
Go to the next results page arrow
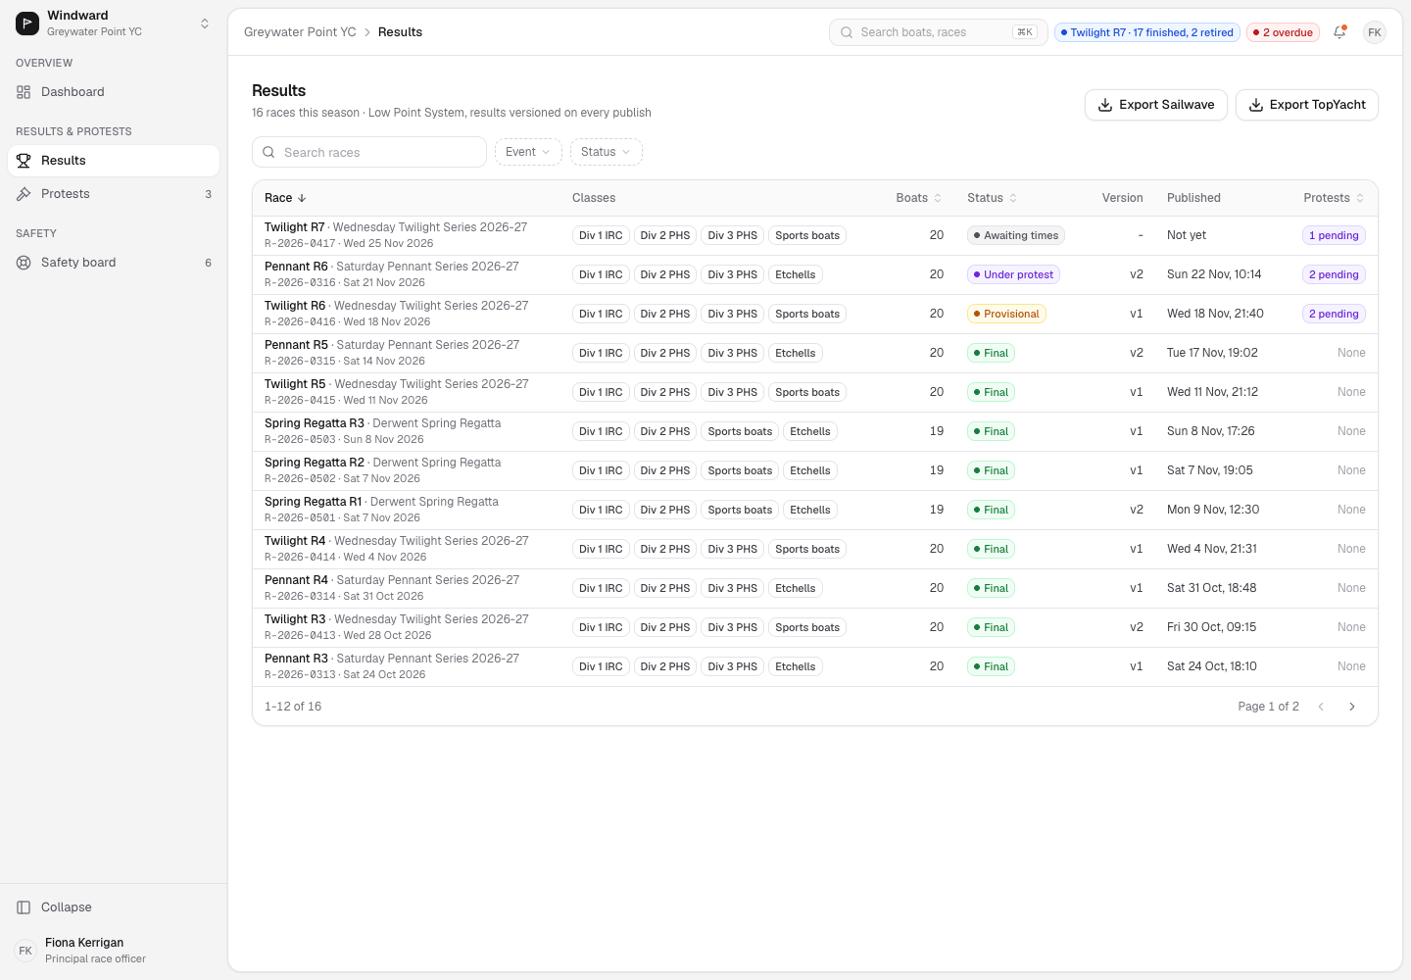coord(1352,707)
